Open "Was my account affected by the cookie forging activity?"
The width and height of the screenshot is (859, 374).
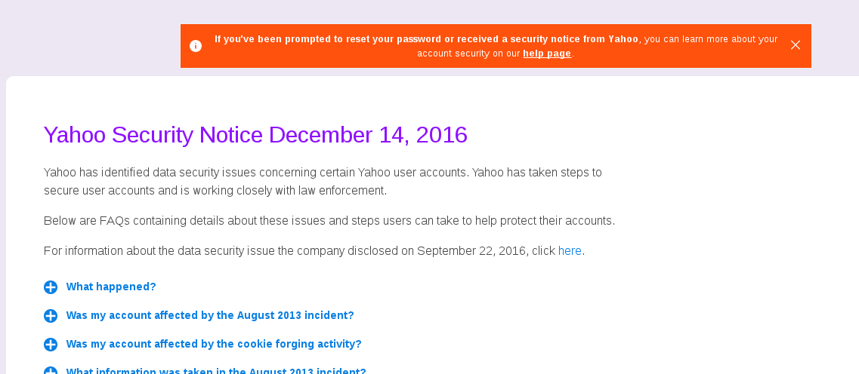point(214,344)
